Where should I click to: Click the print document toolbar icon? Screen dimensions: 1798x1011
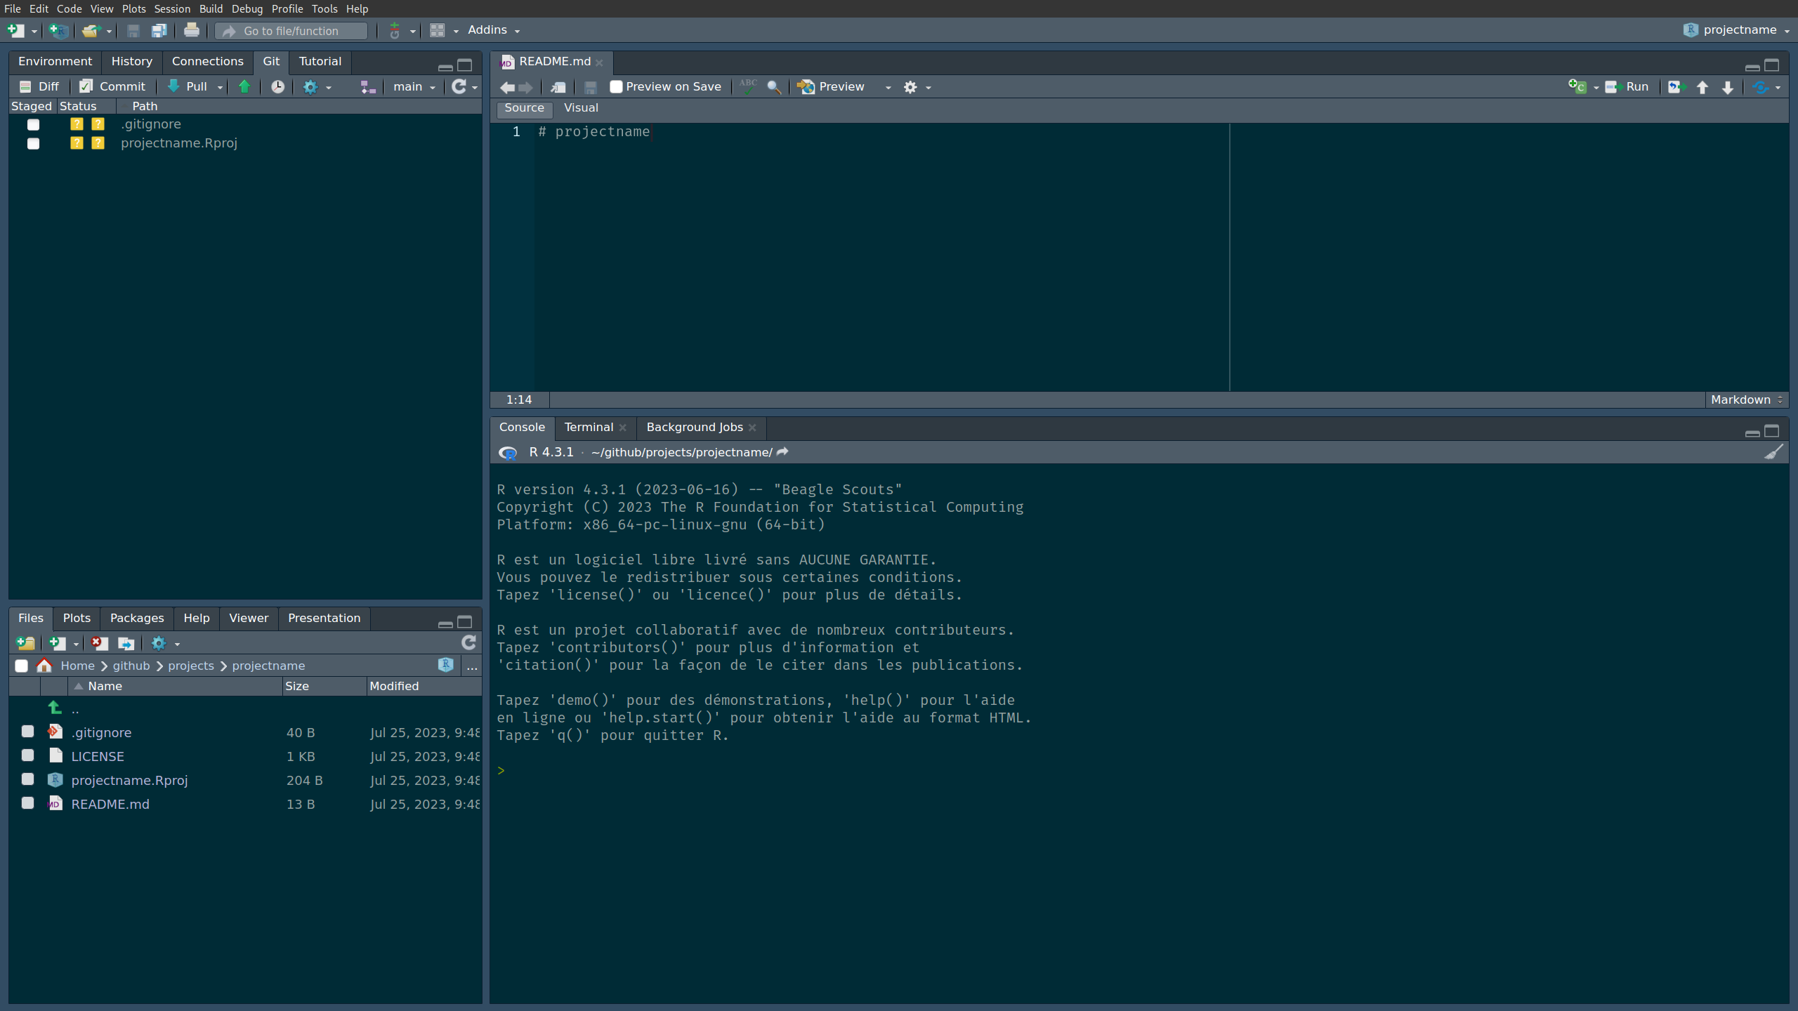pos(191,30)
